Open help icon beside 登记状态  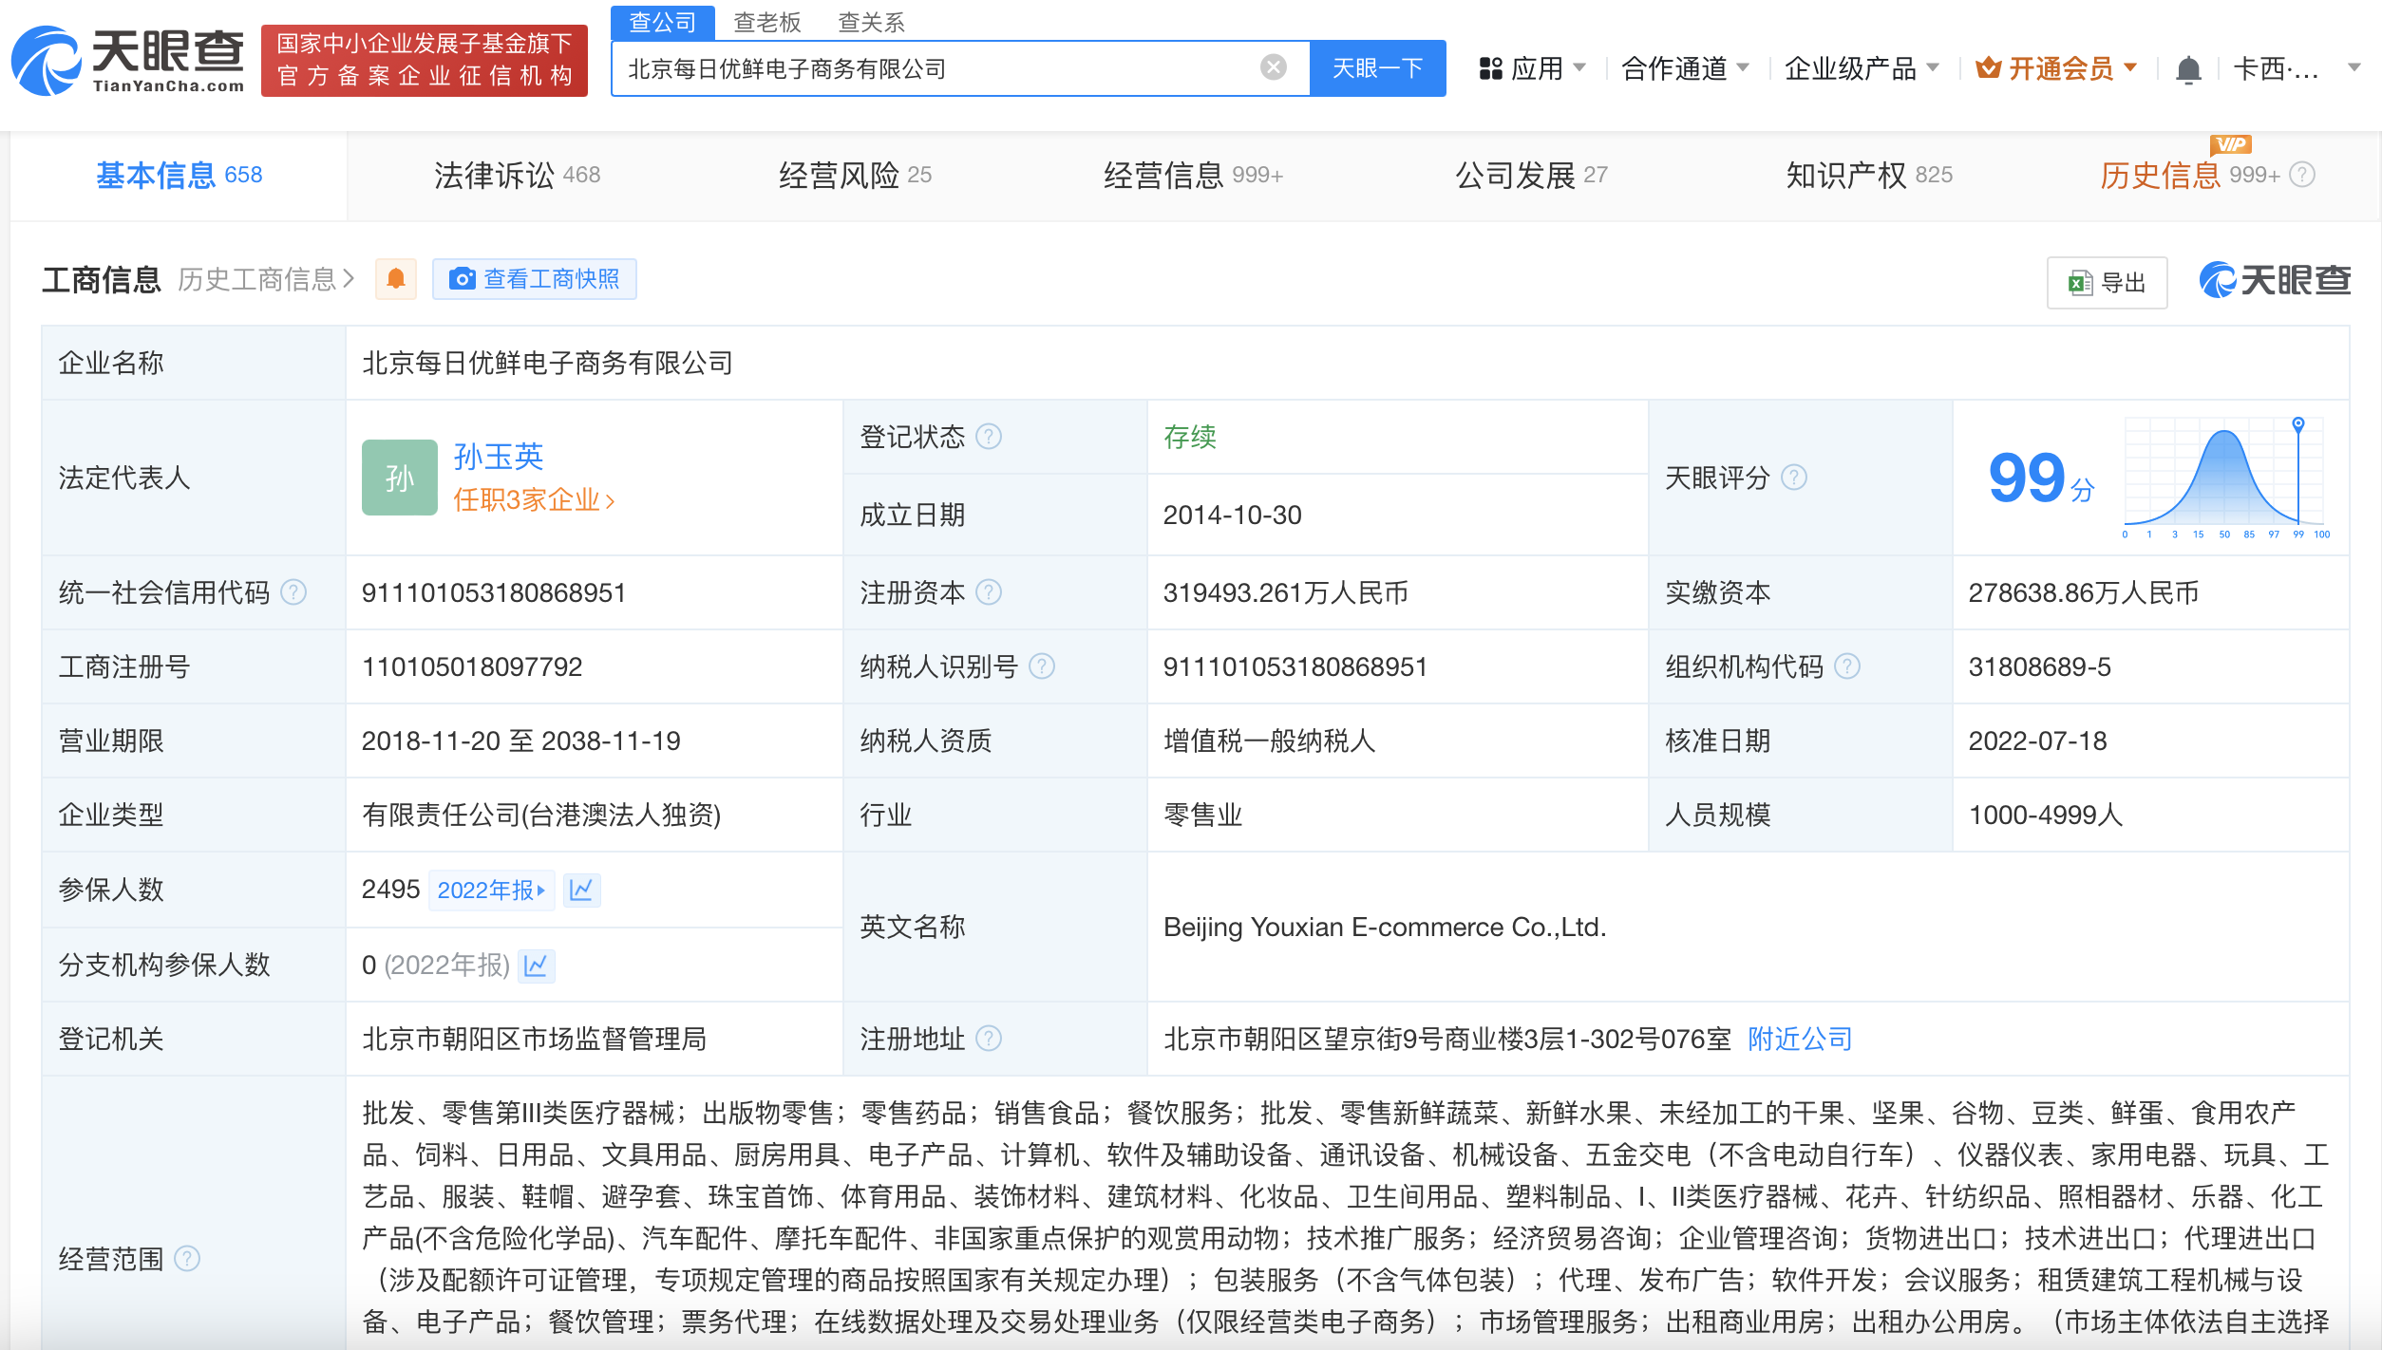click(989, 437)
